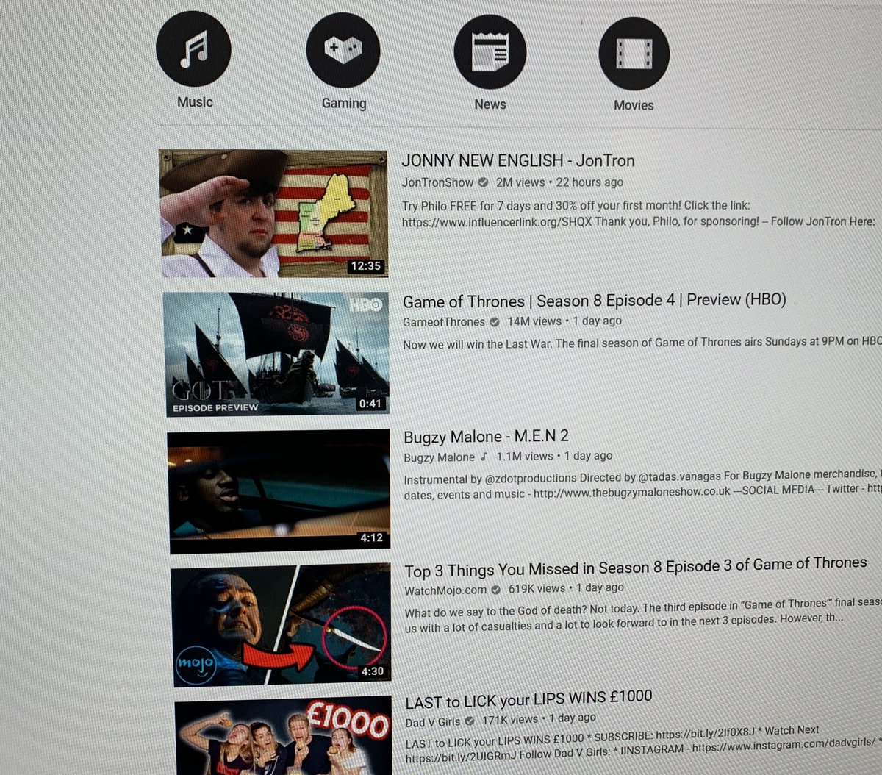Visit the Bugzy Malone channel
The image size is (882, 775).
coord(439,457)
